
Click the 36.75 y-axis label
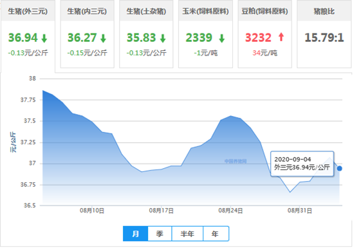click(28, 185)
